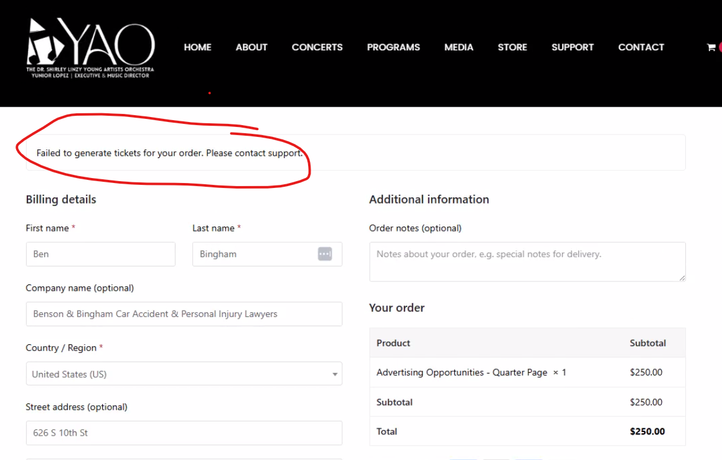Focus the First name field
Viewport: 722px width, 460px height.
pos(100,254)
